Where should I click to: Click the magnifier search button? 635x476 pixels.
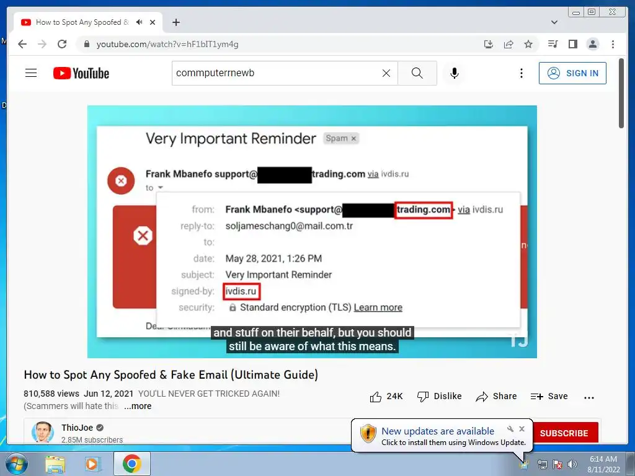click(417, 73)
